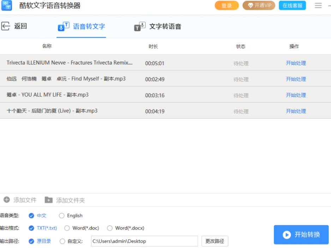The height and width of the screenshot is (248, 331).
Task: Start processing YOU ALL MY LIFE file
Action: [296, 95]
